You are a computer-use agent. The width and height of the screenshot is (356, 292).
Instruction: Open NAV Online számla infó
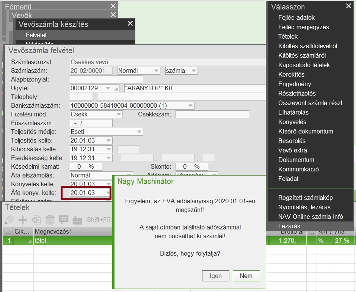pos(311,217)
